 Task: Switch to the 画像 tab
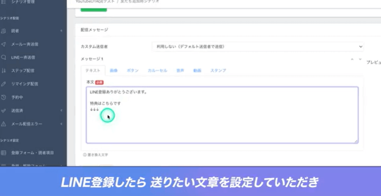(114, 70)
